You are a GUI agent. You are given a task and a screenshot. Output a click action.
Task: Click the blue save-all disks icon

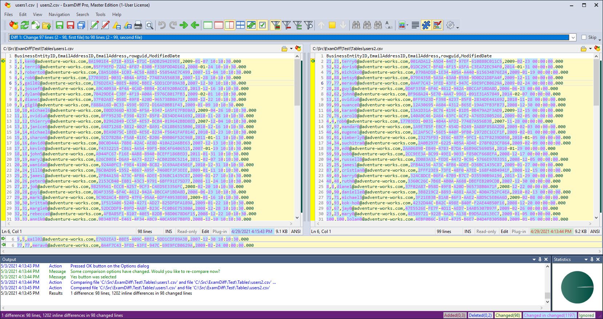81,25
